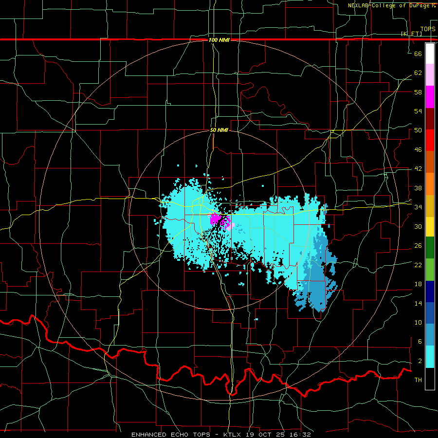Click the light steel-blue legend swatch
438x438 pixels.
click(430, 334)
